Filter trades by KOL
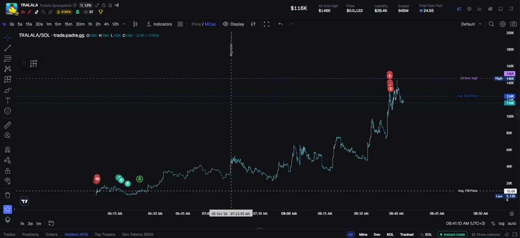This screenshot has width=520, height=238. coord(390,235)
